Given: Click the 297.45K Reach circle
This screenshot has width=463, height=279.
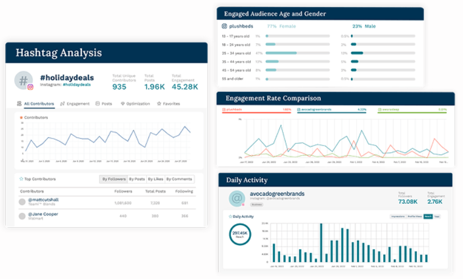Looking at the screenshot, I should point(240,234).
